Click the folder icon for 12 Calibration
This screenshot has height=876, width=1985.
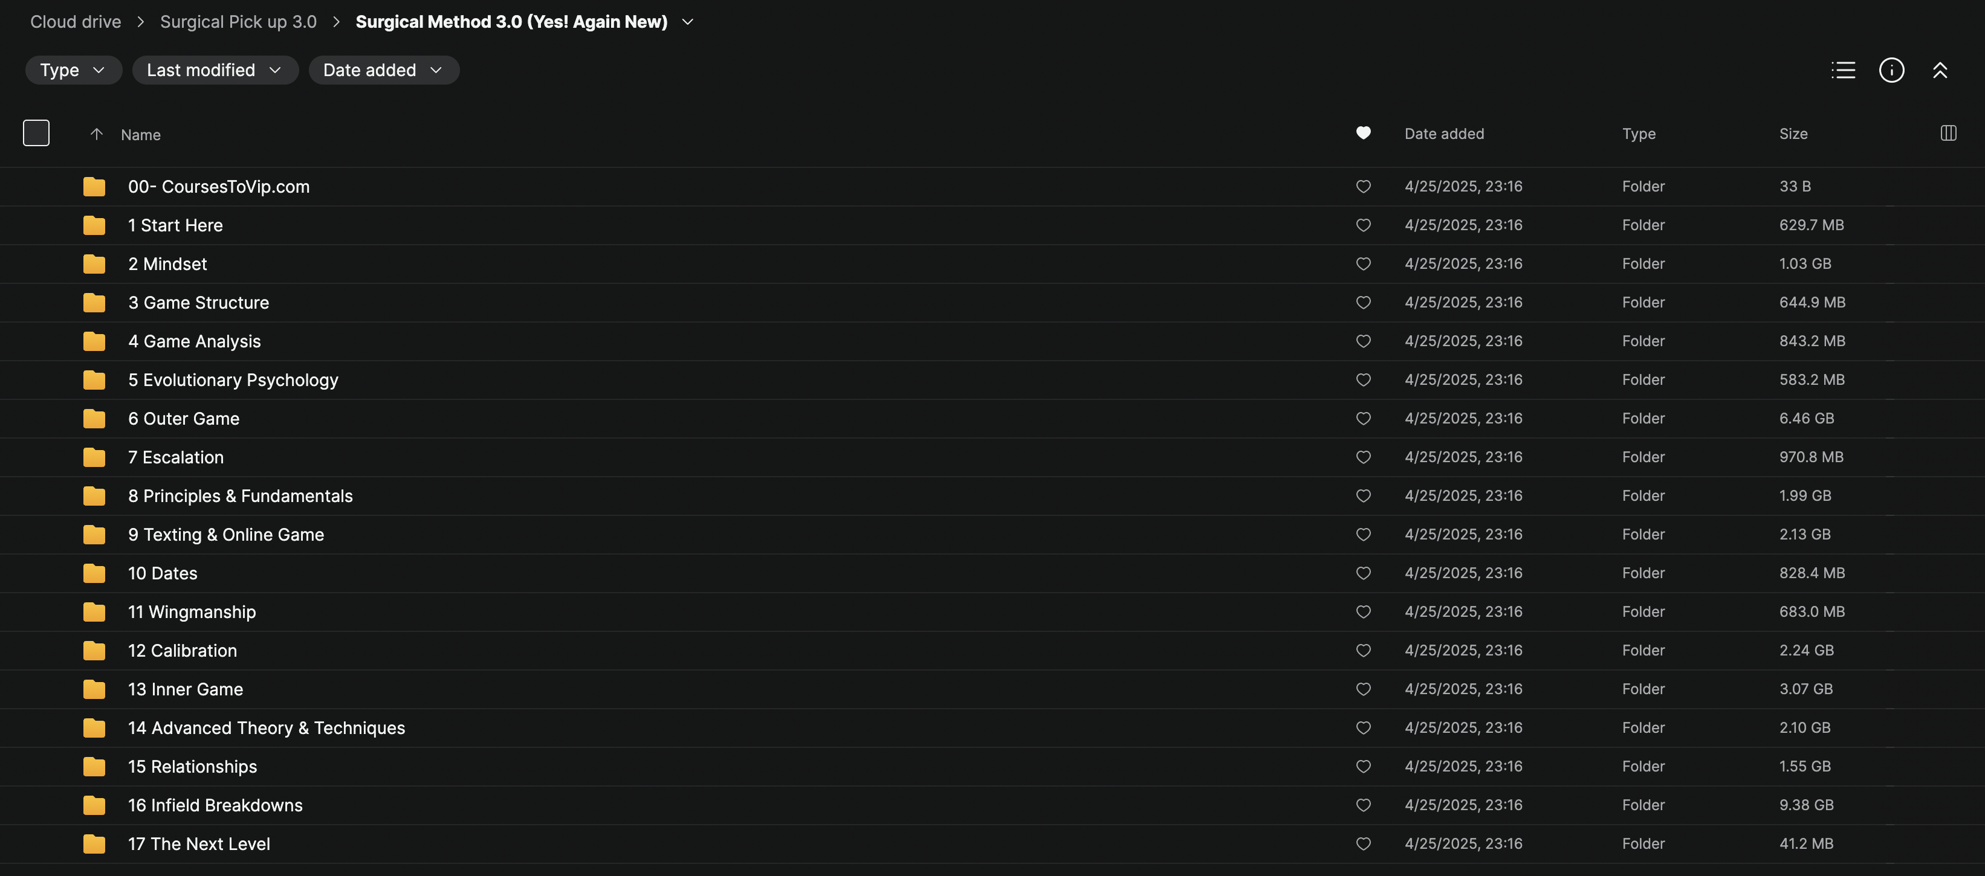click(94, 650)
